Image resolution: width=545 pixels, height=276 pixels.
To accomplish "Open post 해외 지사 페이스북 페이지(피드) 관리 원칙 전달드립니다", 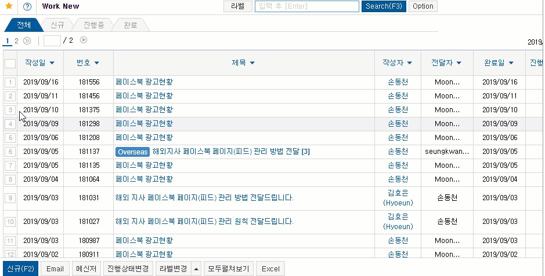I will 204,222.
